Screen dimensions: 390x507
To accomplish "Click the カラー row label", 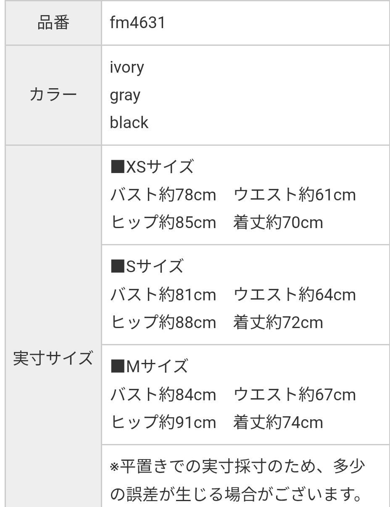I will coord(53,95).
